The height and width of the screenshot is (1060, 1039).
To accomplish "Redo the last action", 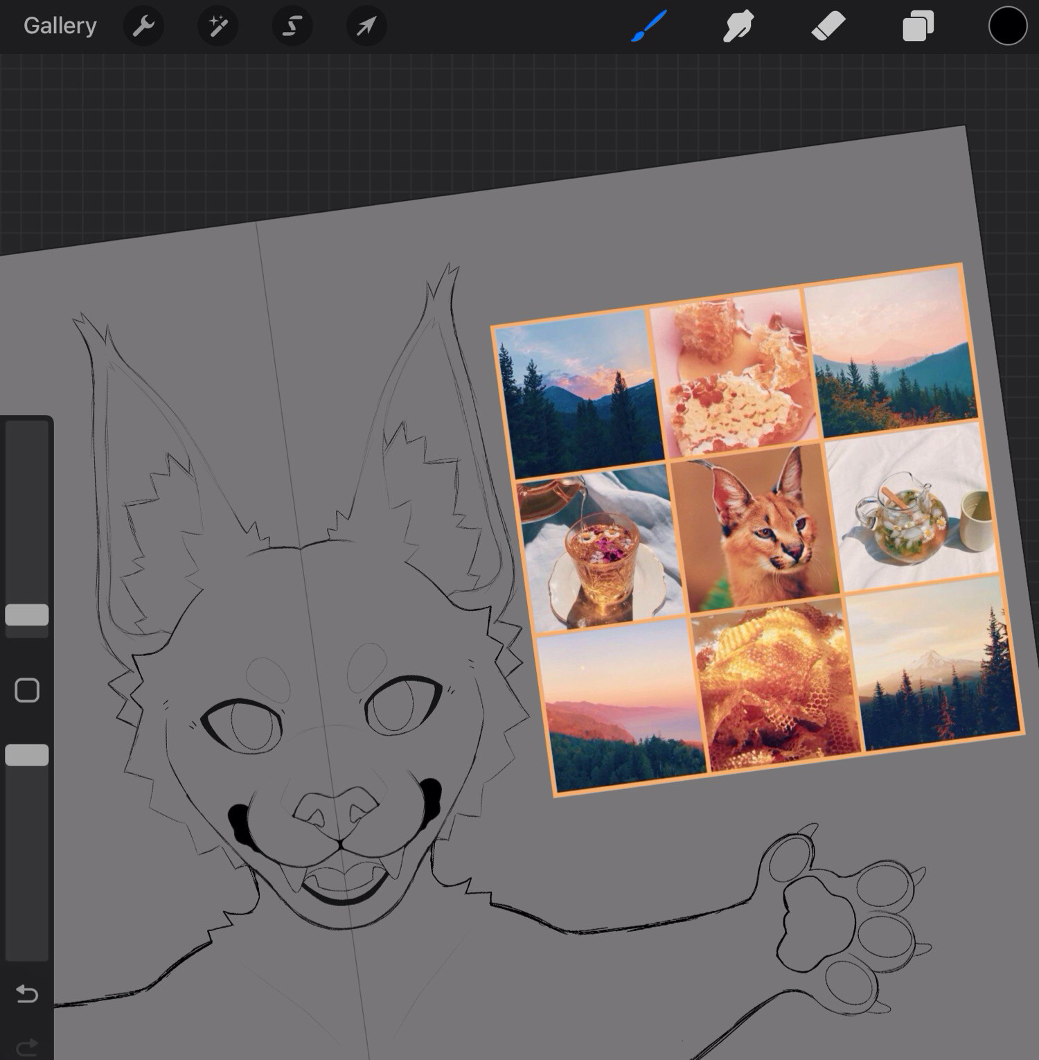I will 27,1046.
